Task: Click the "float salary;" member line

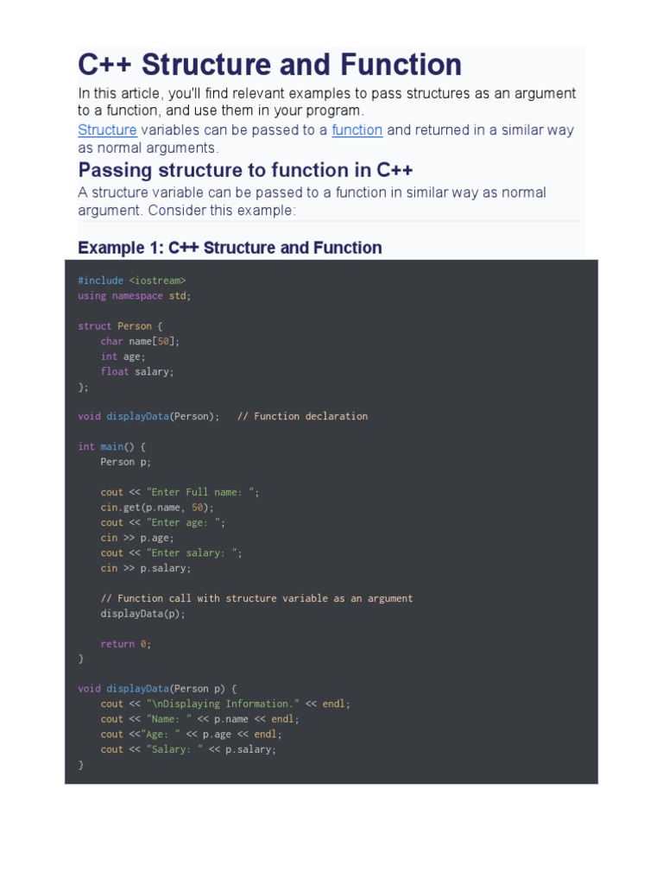Action: click(137, 371)
